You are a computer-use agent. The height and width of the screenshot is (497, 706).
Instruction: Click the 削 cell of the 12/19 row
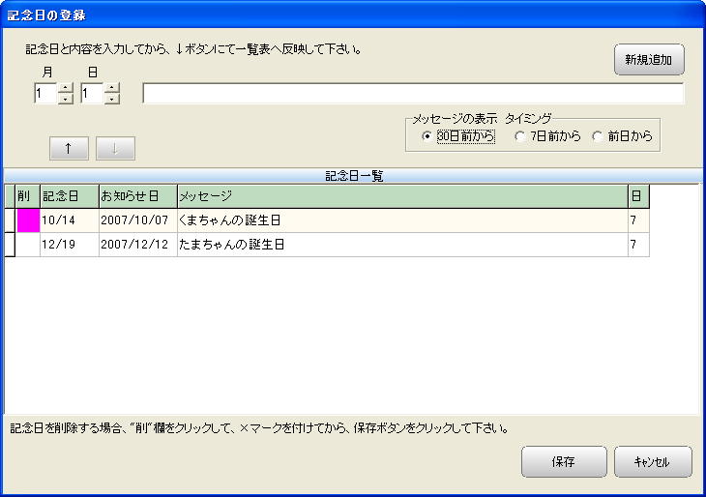[x=27, y=245]
